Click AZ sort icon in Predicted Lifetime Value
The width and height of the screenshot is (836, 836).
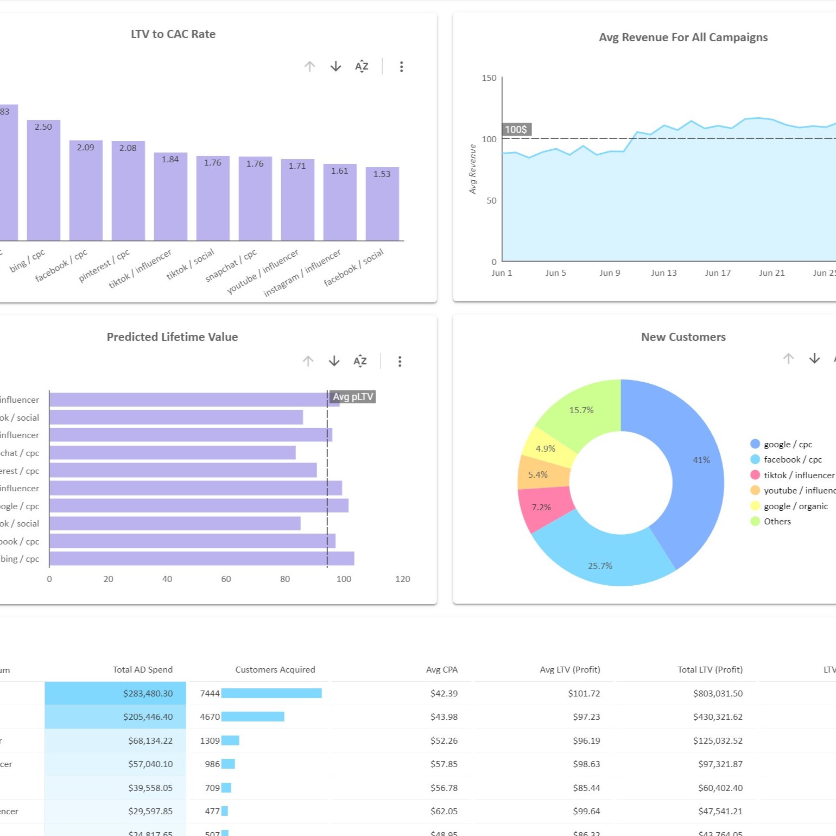360,361
